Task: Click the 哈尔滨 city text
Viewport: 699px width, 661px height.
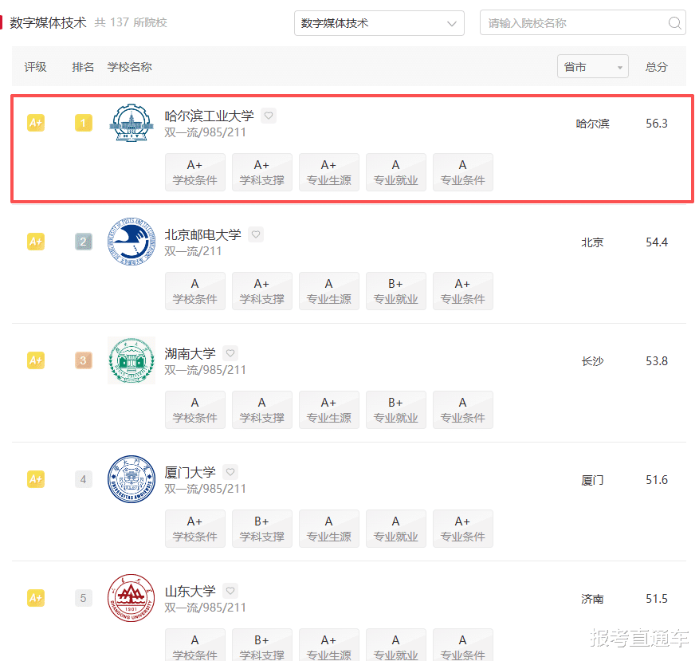Action: tap(592, 124)
